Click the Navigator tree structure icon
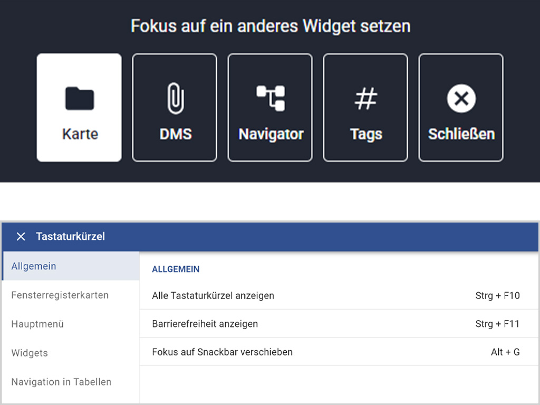The image size is (540, 405). coord(271,99)
